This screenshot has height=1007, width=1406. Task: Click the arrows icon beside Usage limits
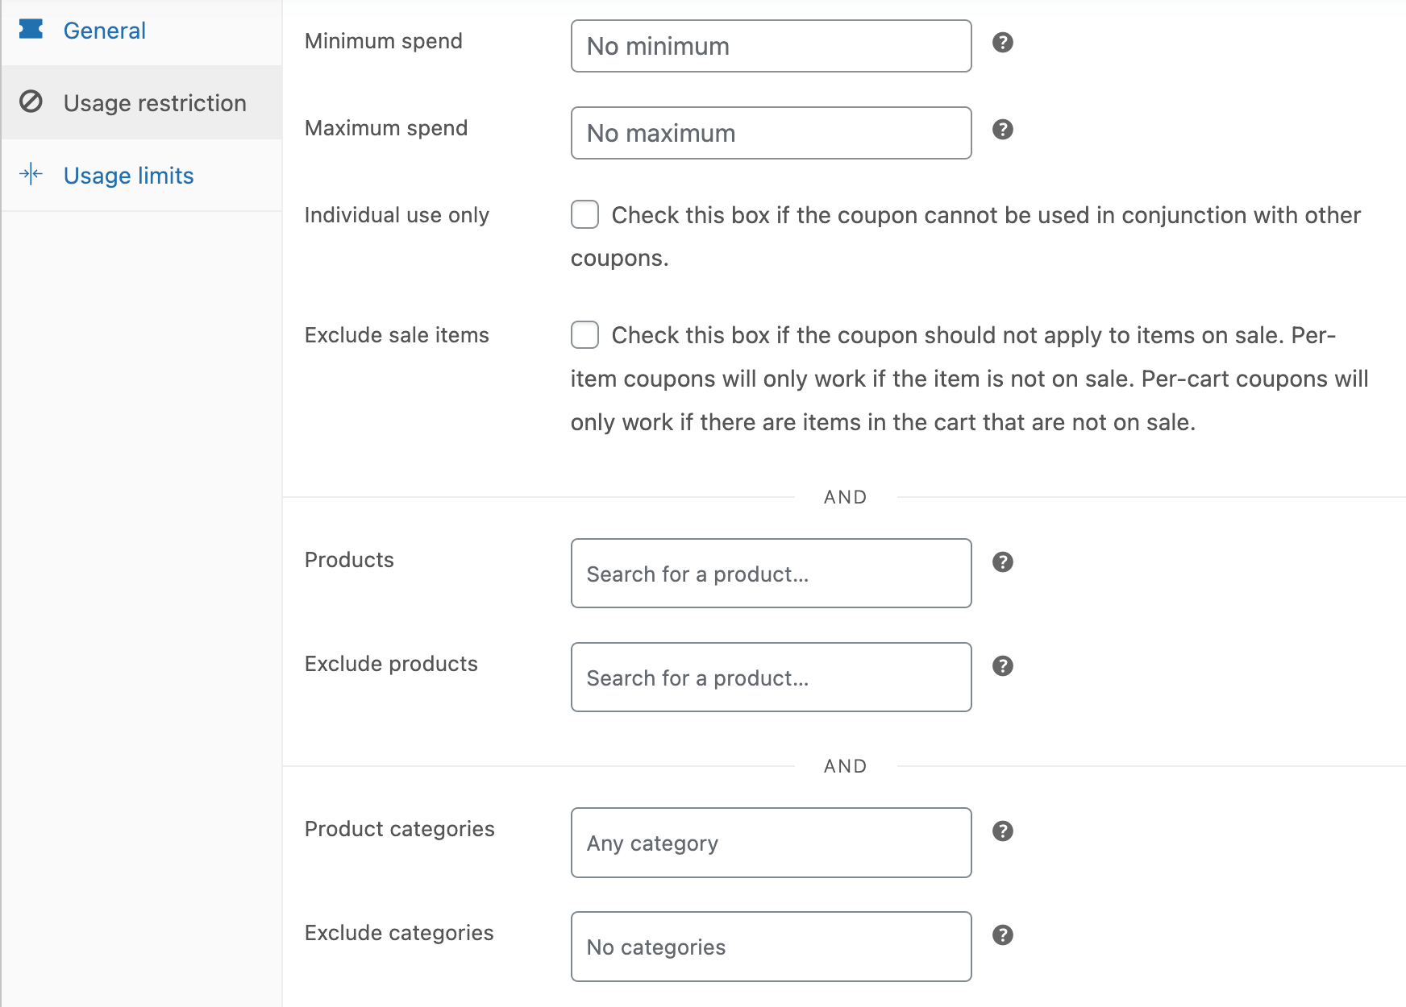coord(31,175)
